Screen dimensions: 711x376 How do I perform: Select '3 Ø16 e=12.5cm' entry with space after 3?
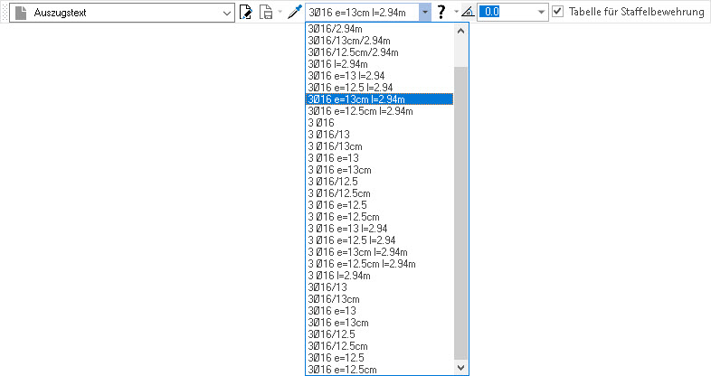pyautogui.click(x=380, y=217)
